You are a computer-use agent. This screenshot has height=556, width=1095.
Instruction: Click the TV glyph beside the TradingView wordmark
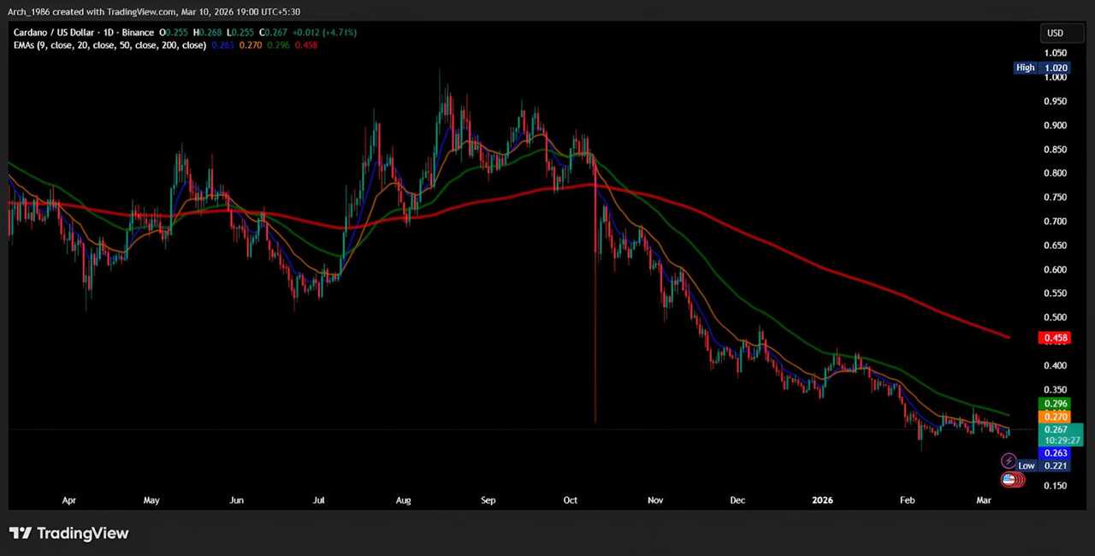[20, 533]
